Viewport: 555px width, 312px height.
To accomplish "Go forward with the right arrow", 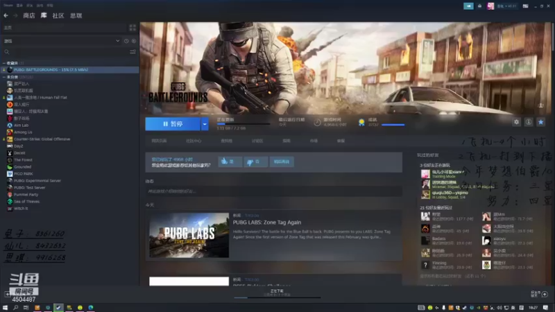I will [x=15, y=15].
